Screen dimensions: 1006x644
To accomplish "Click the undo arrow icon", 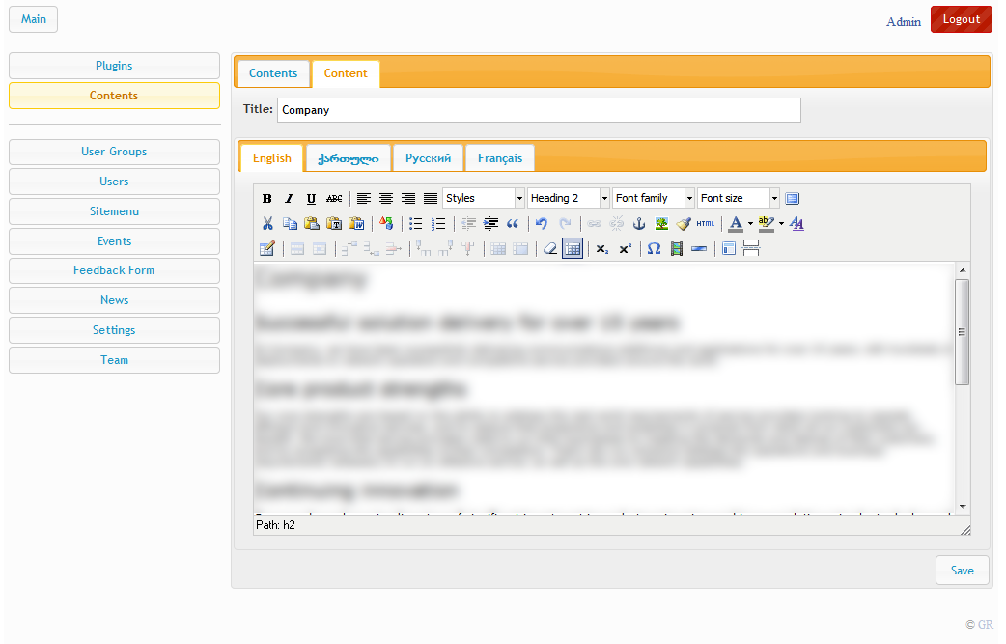I will [542, 224].
